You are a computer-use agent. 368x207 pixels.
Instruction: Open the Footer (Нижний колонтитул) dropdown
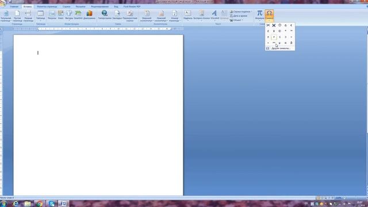(161, 16)
